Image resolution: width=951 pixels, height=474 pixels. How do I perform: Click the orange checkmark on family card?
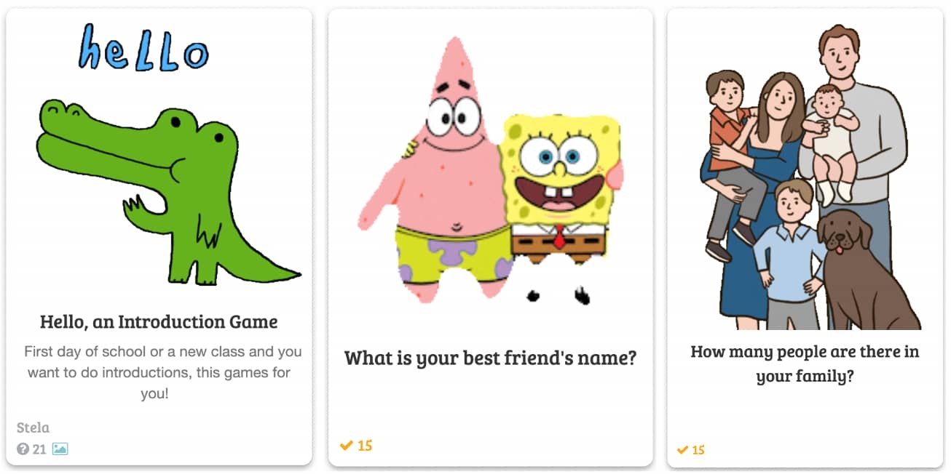point(682,450)
